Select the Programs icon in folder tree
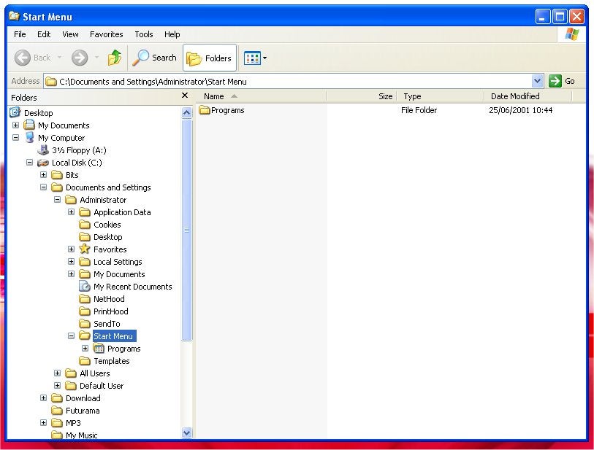Image resolution: width=594 pixels, height=450 pixels. point(99,349)
